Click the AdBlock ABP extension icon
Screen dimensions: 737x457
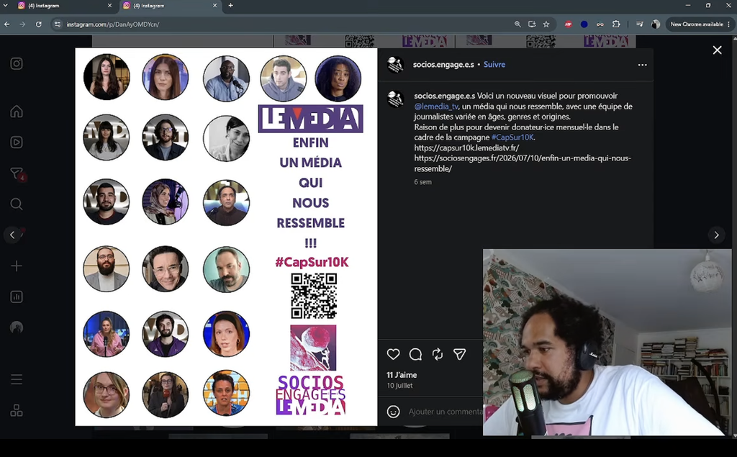coord(569,24)
